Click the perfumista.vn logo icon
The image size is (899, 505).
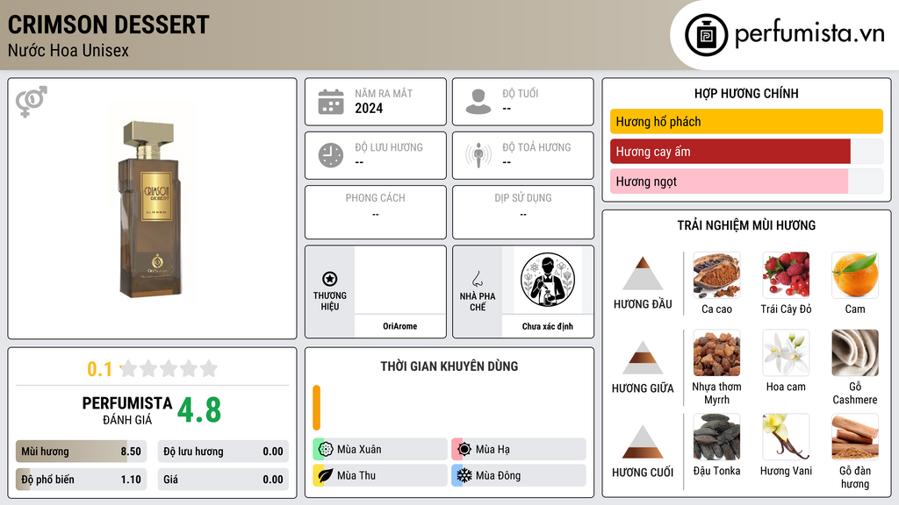[x=706, y=35]
